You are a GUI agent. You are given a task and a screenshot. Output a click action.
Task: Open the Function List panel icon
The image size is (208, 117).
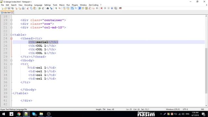tap(90, 8)
